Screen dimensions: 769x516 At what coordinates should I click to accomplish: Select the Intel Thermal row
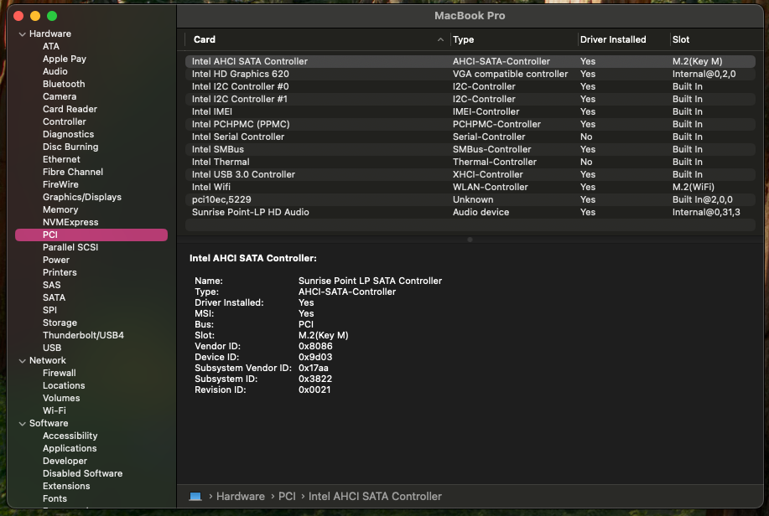470,162
